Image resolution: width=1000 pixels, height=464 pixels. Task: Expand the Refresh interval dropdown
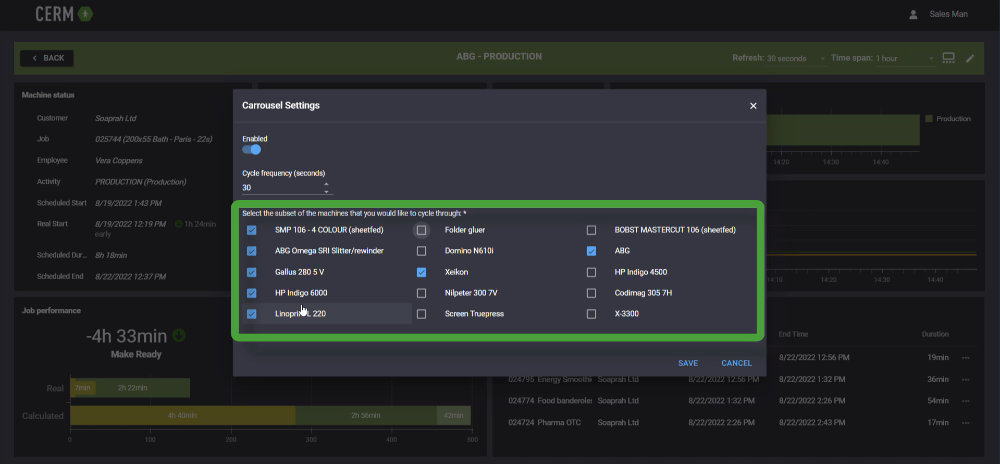[796, 58]
